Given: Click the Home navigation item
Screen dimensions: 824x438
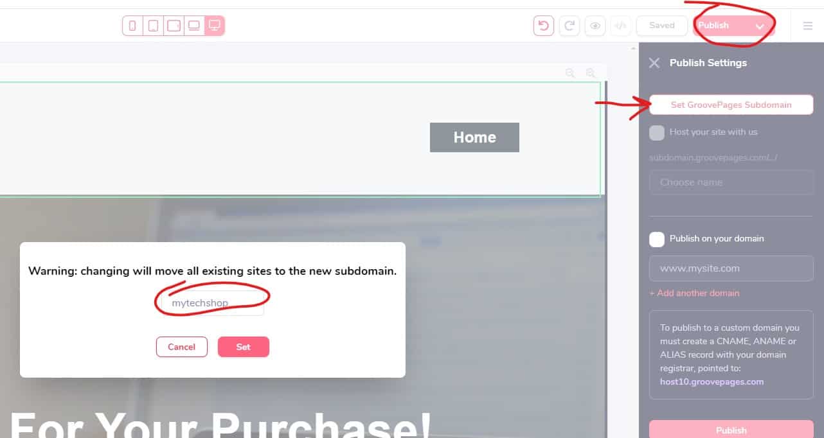Looking at the screenshot, I should [x=474, y=137].
